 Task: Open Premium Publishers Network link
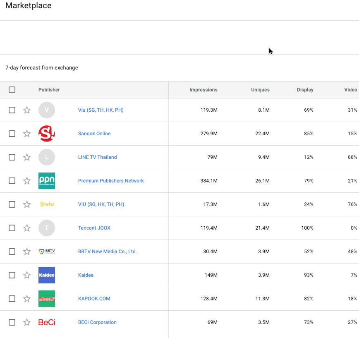[x=111, y=181]
